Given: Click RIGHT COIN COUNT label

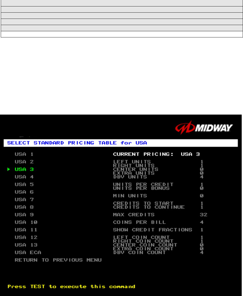Looking at the screenshot, I should [143, 241].
